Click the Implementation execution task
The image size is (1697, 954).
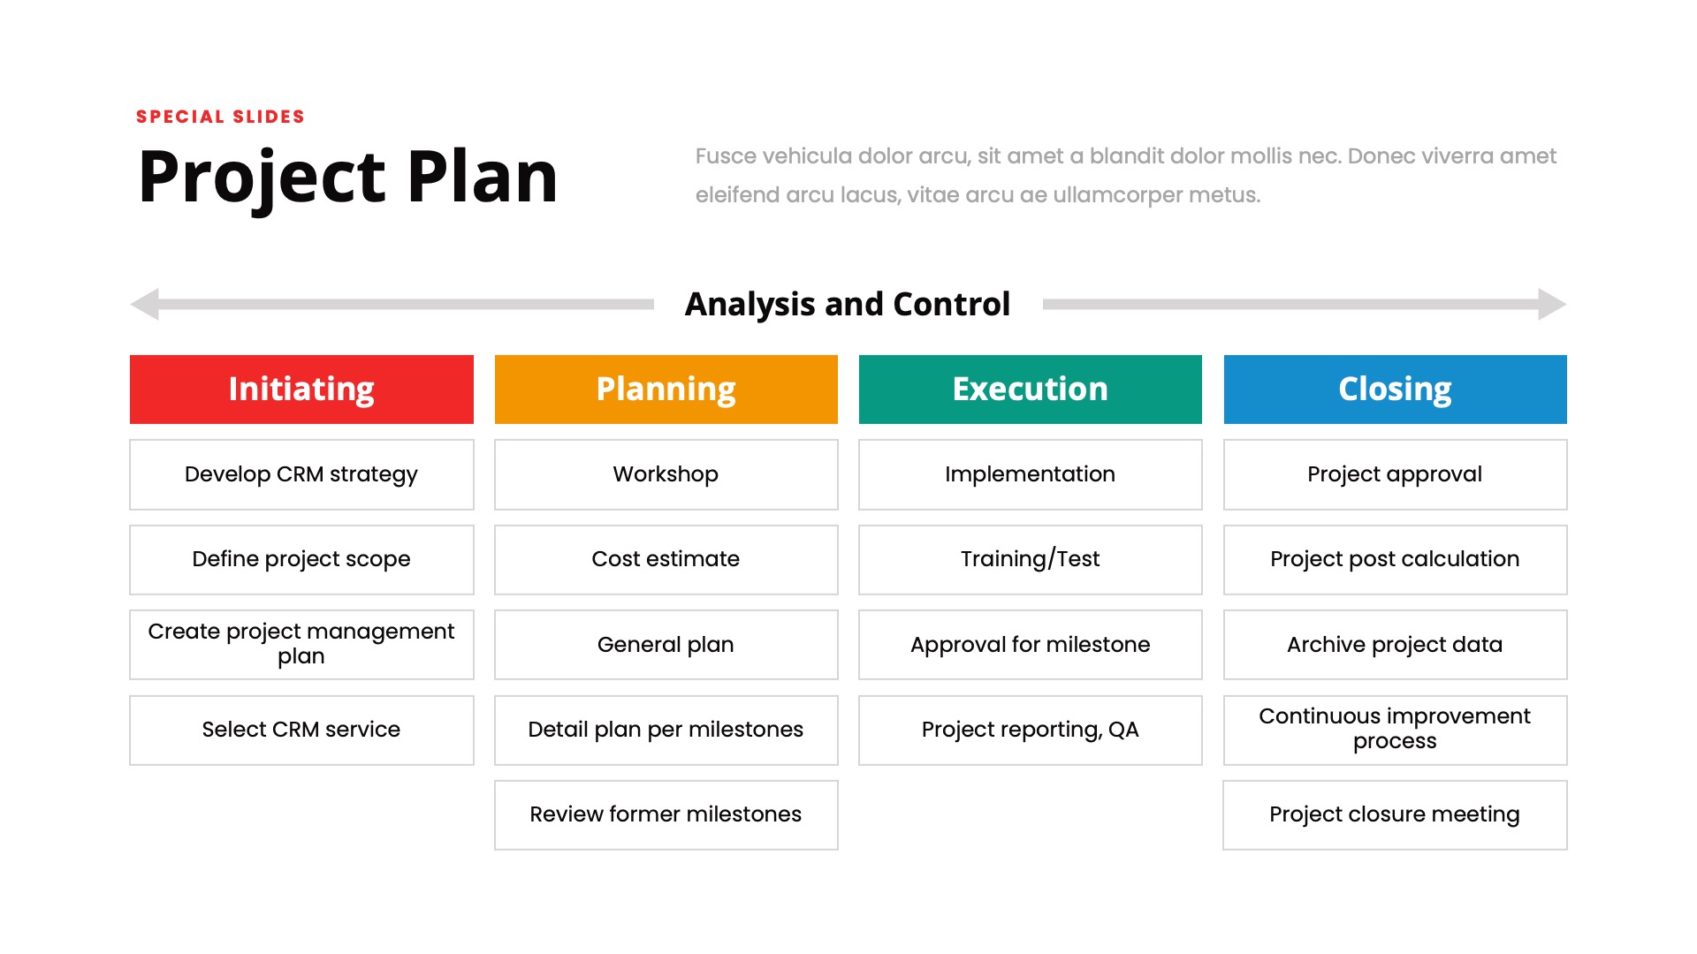pos(1031,472)
